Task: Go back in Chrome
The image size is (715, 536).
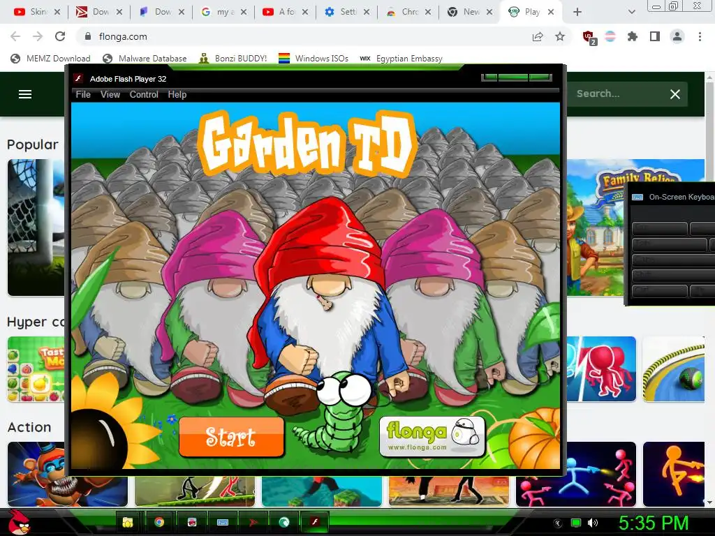Action: [15, 36]
